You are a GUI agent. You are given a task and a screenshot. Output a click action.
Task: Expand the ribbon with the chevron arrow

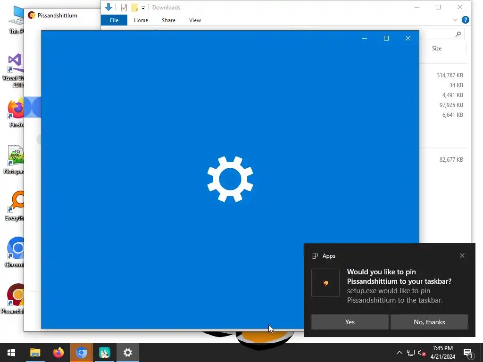(455, 20)
